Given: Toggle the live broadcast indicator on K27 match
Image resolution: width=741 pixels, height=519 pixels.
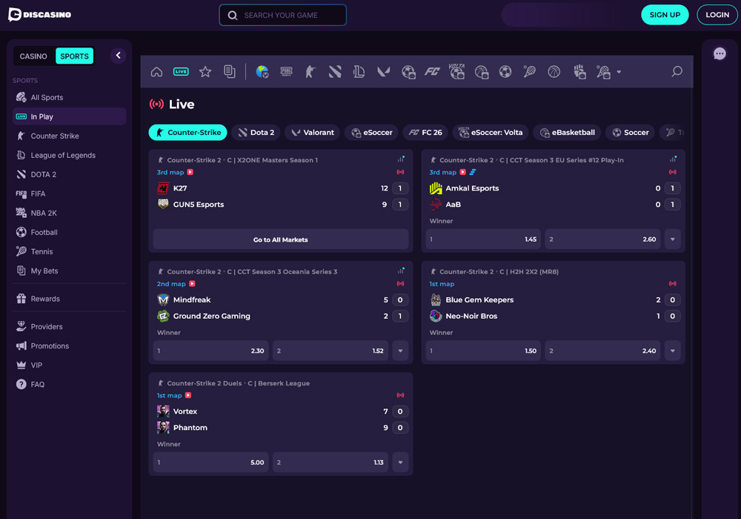Looking at the screenshot, I should pos(401,171).
